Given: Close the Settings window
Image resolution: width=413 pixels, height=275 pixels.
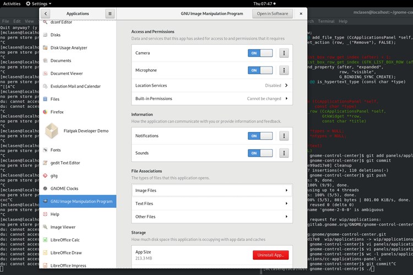Looking at the screenshot, I should pyautogui.click(x=301, y=14).
